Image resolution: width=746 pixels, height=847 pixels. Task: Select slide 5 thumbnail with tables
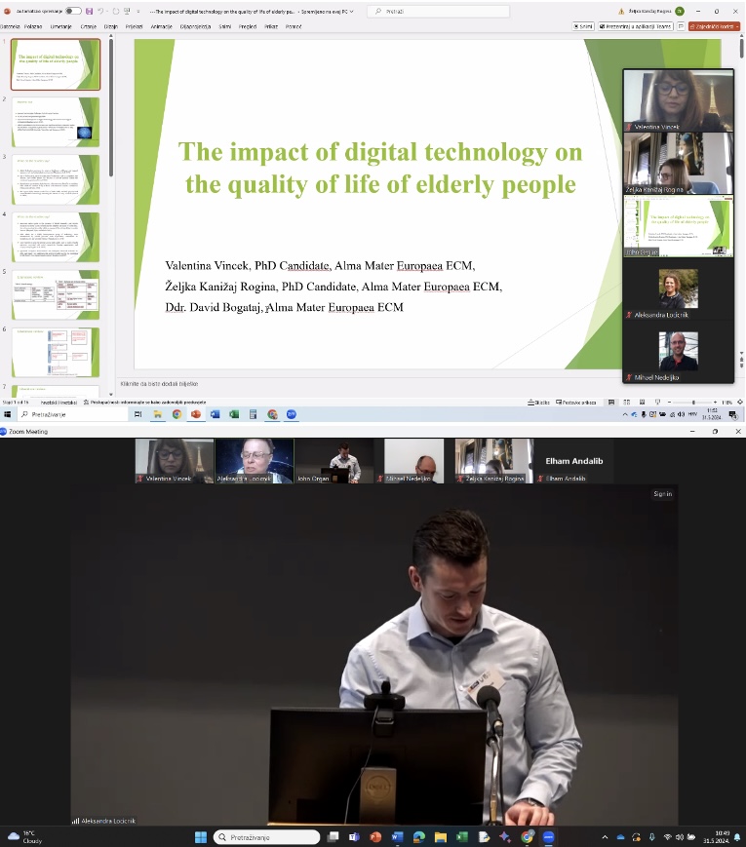click(x=56, y=294)
